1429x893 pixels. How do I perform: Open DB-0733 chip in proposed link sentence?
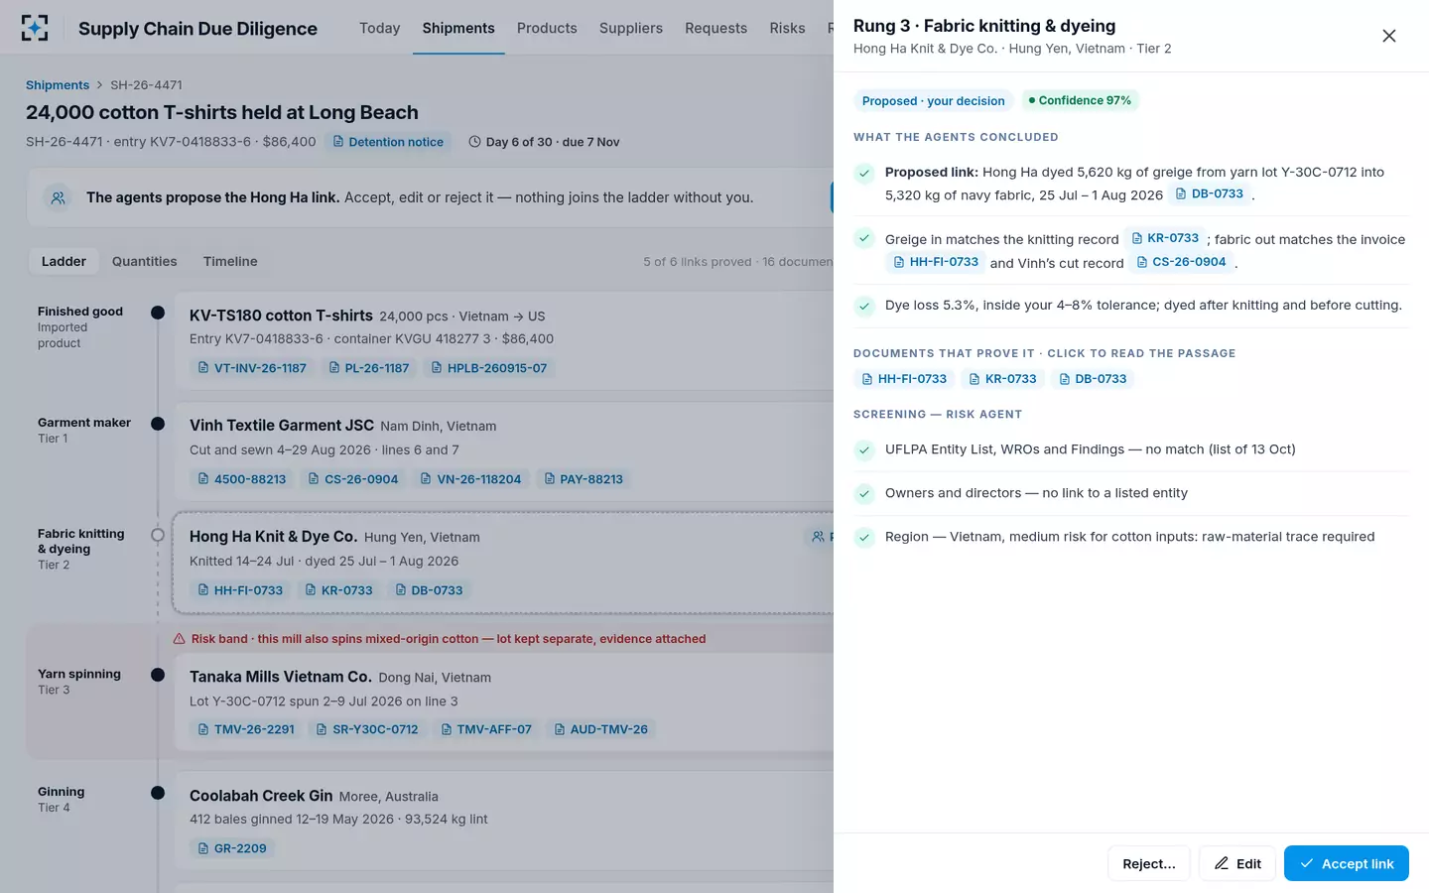click(x=1209, y=193)
